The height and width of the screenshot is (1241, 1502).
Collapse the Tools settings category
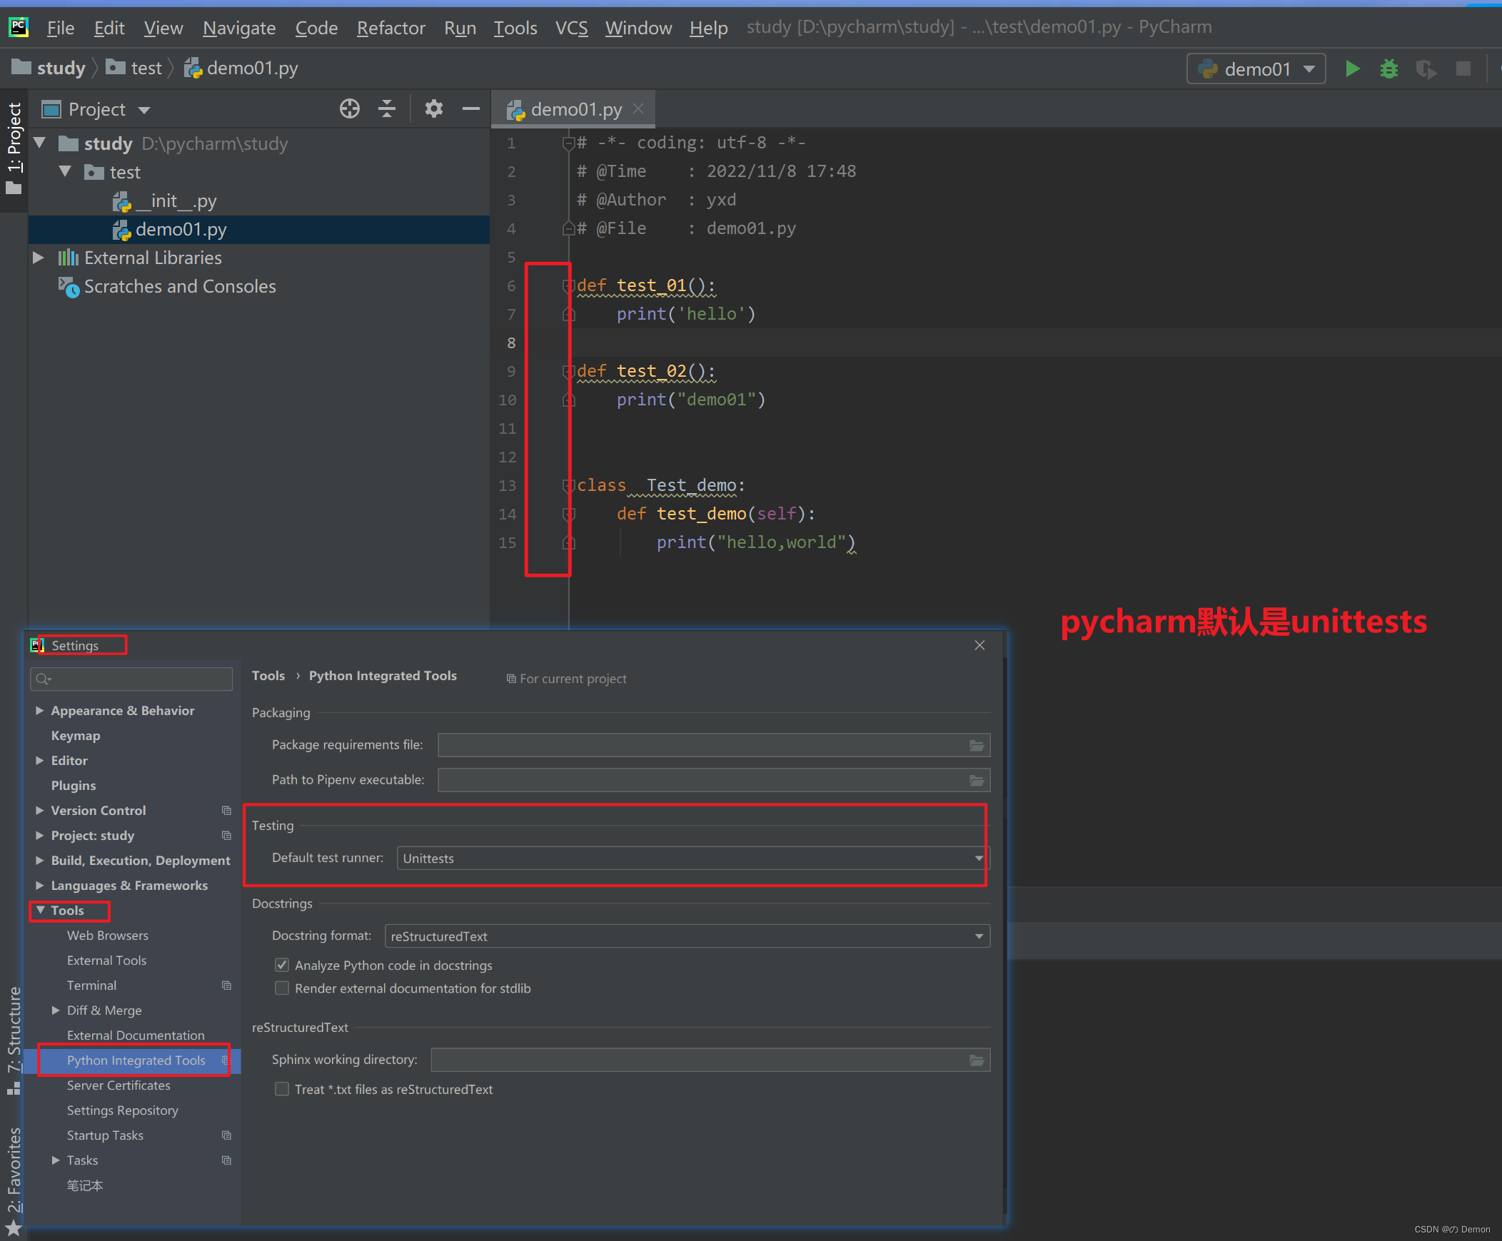pyautogui.click(x=41, y=911)
